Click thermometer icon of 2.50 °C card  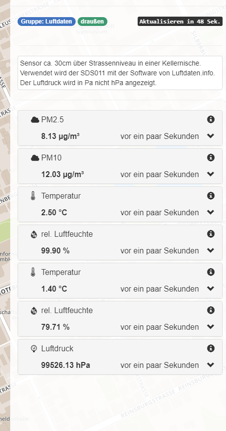[33, 196]
